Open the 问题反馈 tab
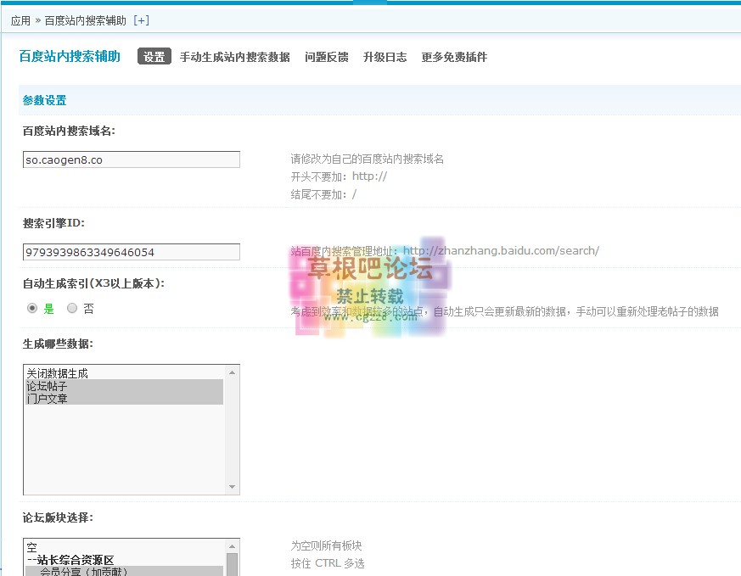This screenshot has height=576, width=741. (326, 58)
